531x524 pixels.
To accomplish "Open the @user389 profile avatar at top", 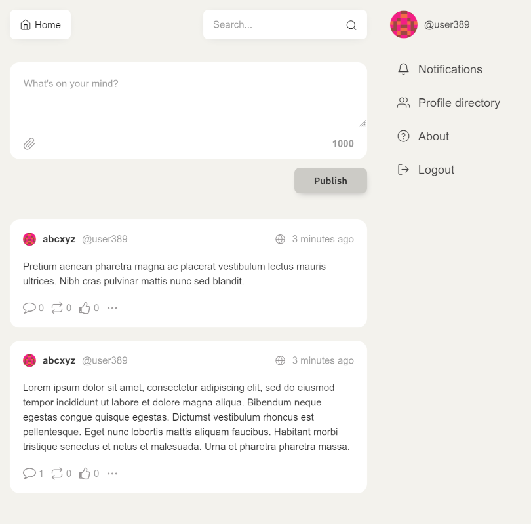I will coord(404,25).
